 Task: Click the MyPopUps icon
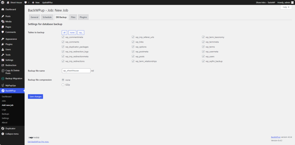[x=3, y=85]
